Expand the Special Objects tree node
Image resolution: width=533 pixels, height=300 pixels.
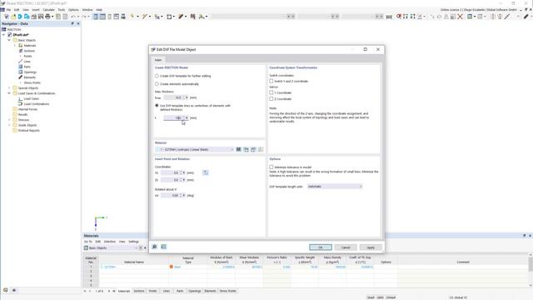tap(9, 87)
